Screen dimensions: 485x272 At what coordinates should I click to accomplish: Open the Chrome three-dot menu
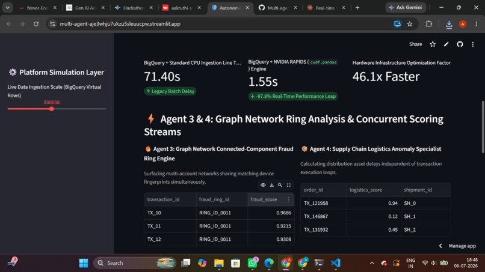(477, 24)
